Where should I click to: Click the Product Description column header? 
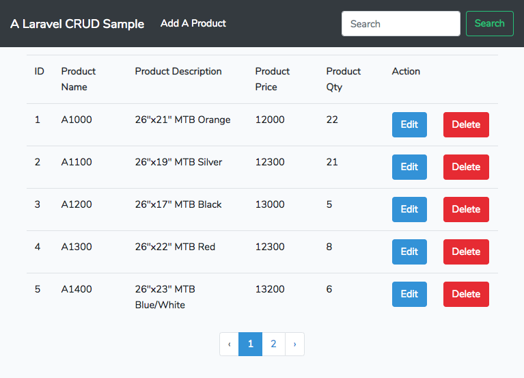(x=178, y=71)
